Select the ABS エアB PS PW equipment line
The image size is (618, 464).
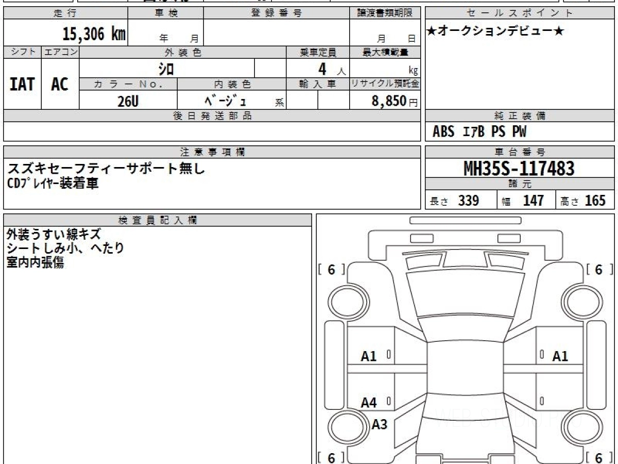tap(479, 132)
